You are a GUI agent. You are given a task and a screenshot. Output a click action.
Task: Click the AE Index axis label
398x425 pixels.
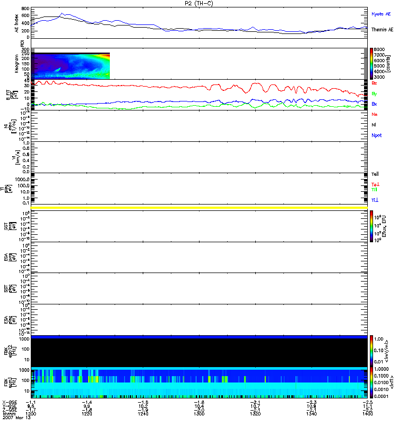(x=16, y=23)
